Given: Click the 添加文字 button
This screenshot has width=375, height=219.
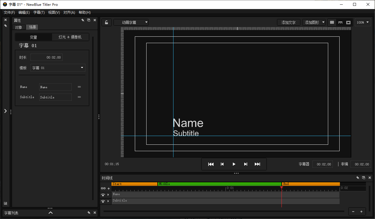Looking at the screenshot, I should tap(288, 22).
